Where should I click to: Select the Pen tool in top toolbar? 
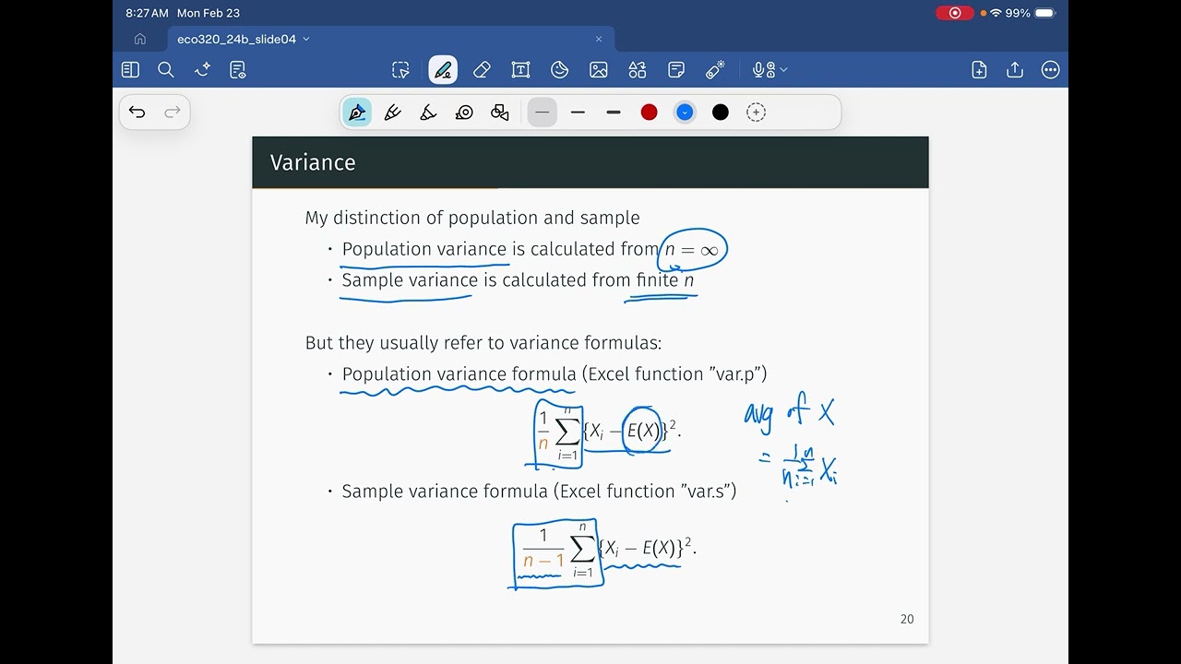pos(443,70)
